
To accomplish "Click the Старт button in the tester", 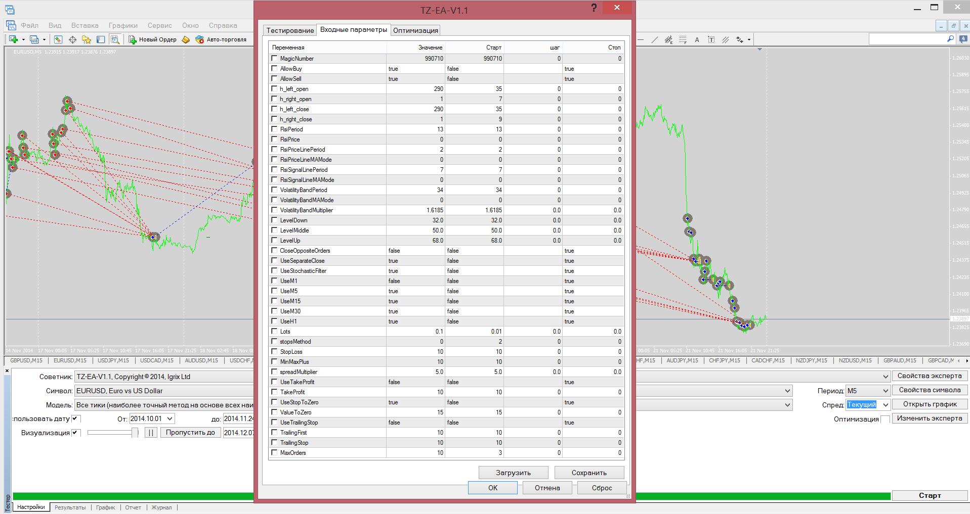I will [x=930, y=495].
